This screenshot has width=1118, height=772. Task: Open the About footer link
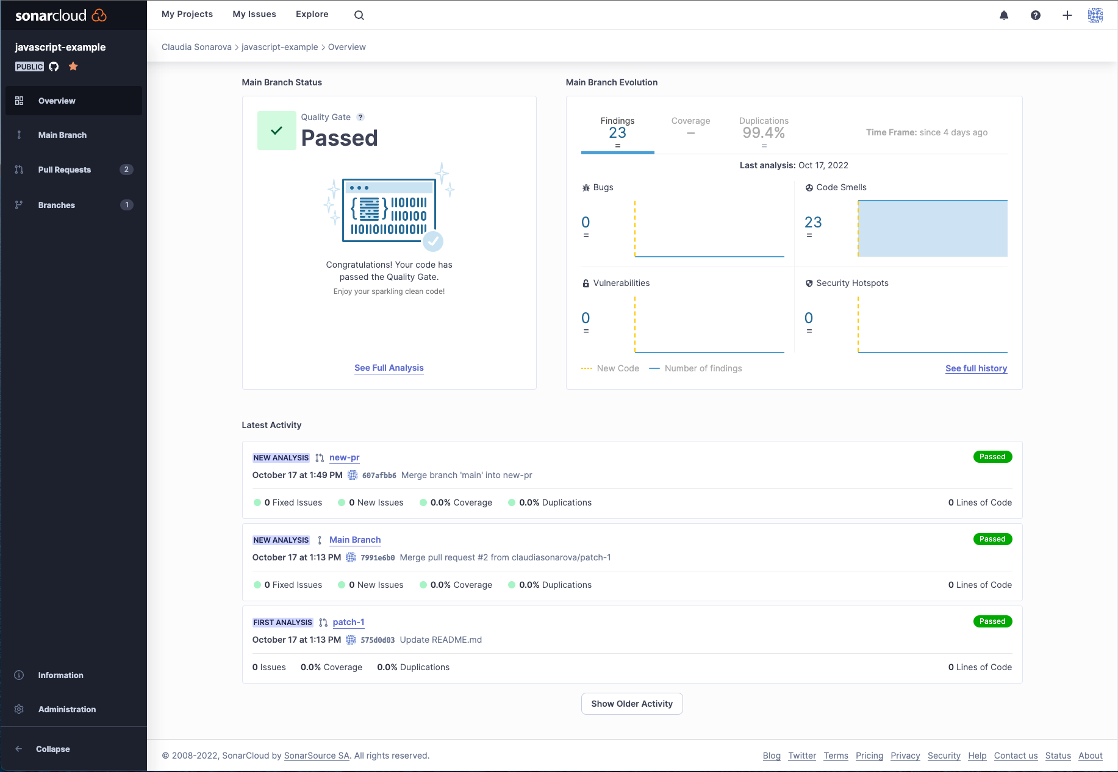pos(1090,756)
